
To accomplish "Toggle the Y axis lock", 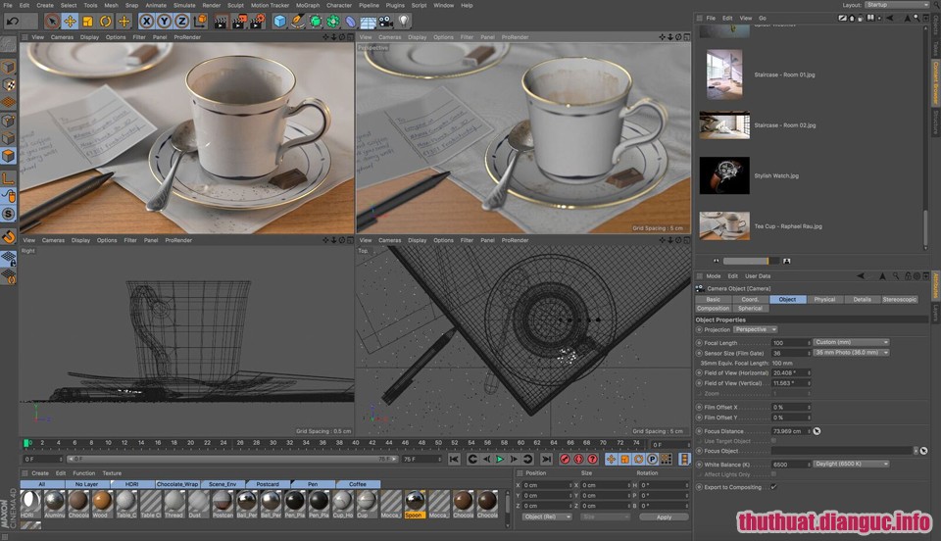I will [x=164, y=22].
